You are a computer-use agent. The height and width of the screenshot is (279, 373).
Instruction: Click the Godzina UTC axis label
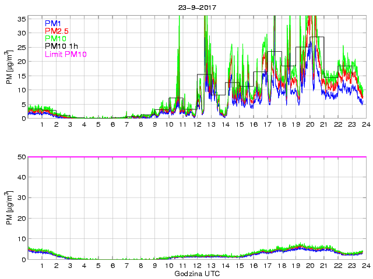pyautogui.click(x=196, y=273)
